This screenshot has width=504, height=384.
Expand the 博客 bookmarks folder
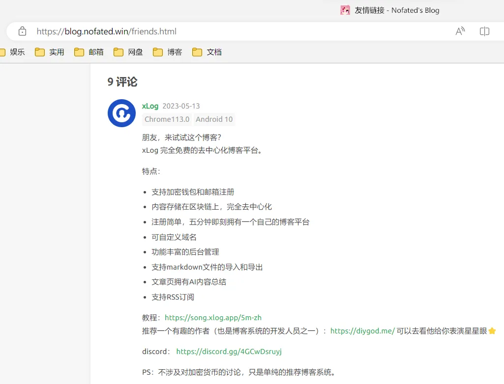tap(168, 52)
